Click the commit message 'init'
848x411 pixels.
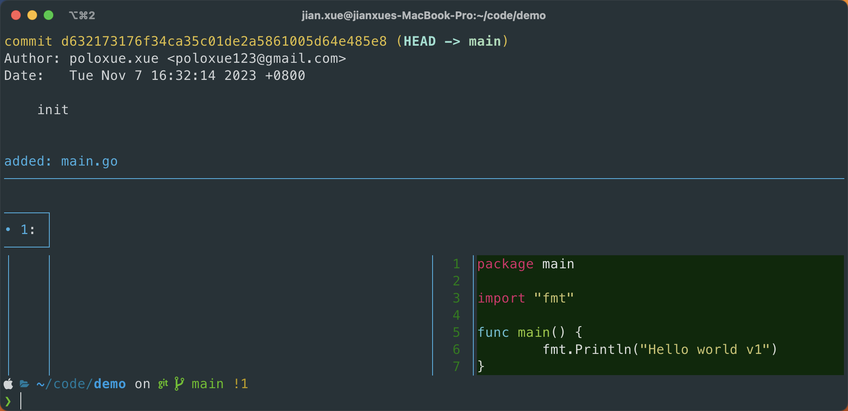pos(53,110)
